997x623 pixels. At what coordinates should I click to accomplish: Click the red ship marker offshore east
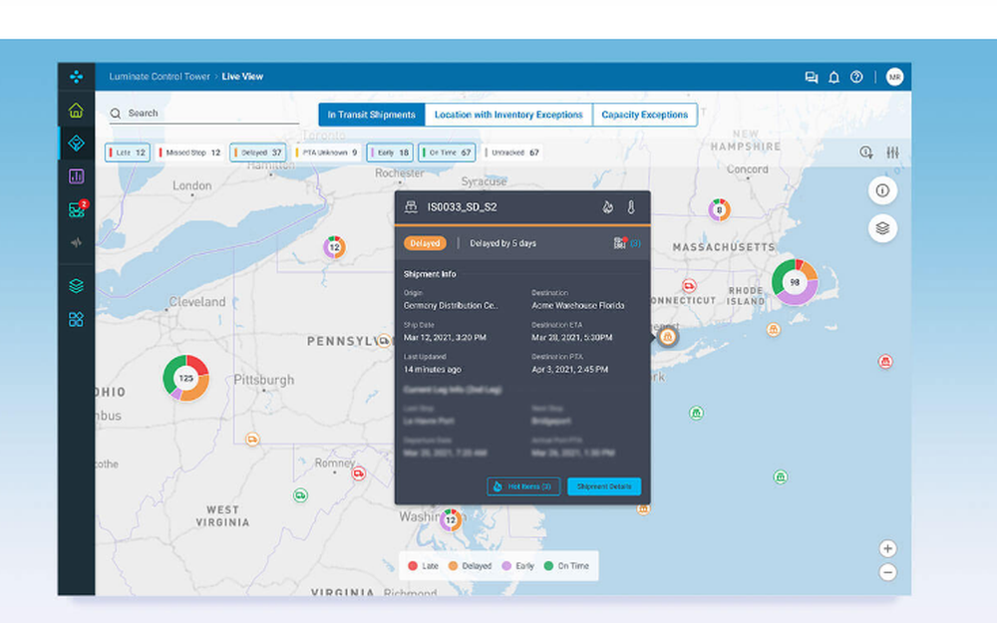[x=885, y=361]
